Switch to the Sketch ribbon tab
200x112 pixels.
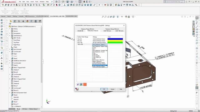(x=9, y=16)
